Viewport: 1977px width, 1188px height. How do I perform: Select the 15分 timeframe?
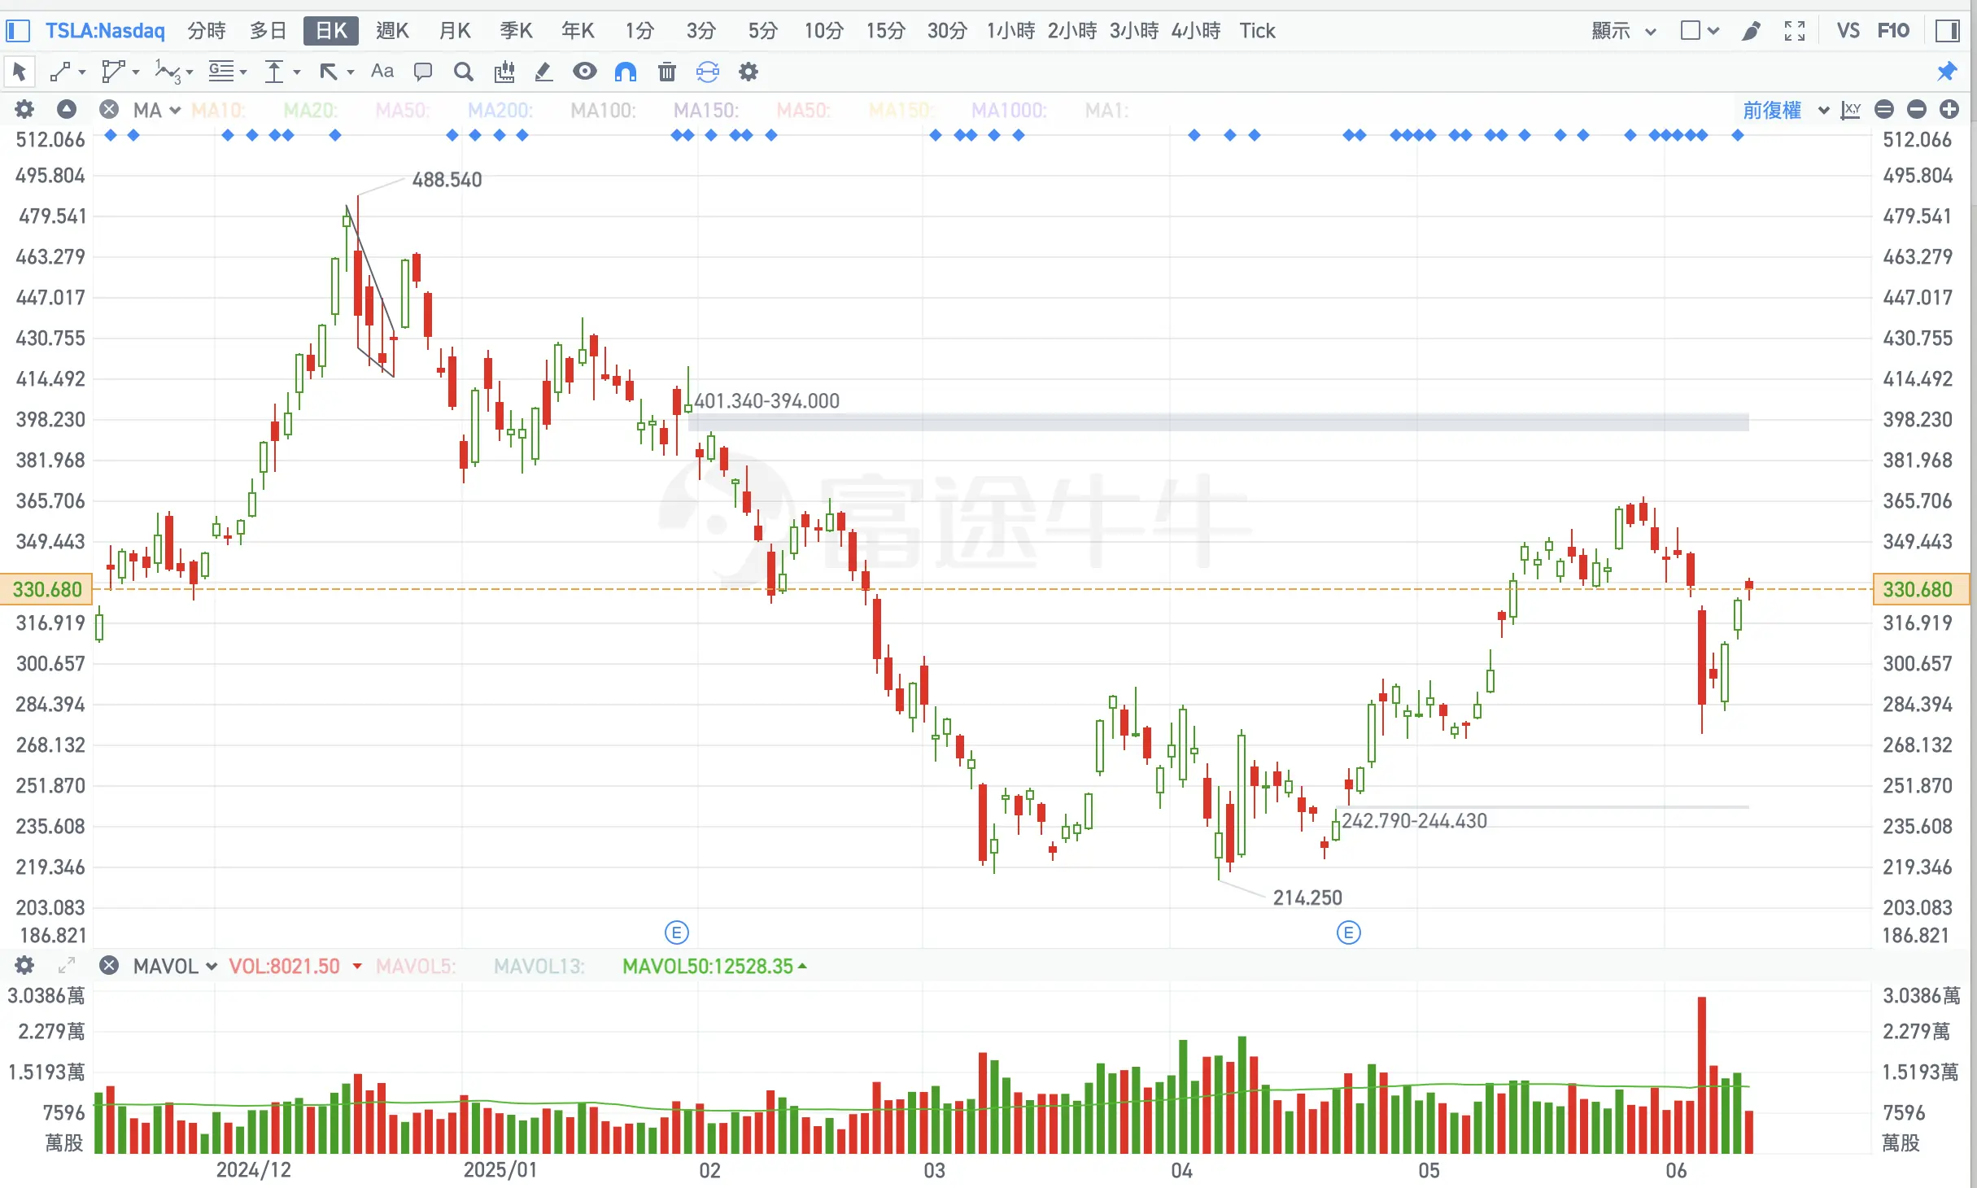point(886,31)
